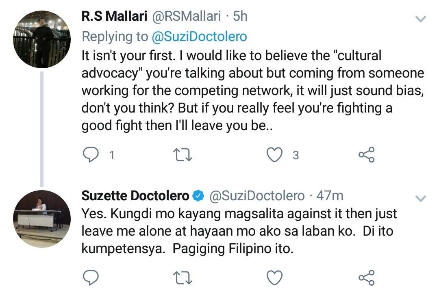Open the R.S Mallari display name
The width and height of the screenshot is (439, 299).
tap(114, 16)
